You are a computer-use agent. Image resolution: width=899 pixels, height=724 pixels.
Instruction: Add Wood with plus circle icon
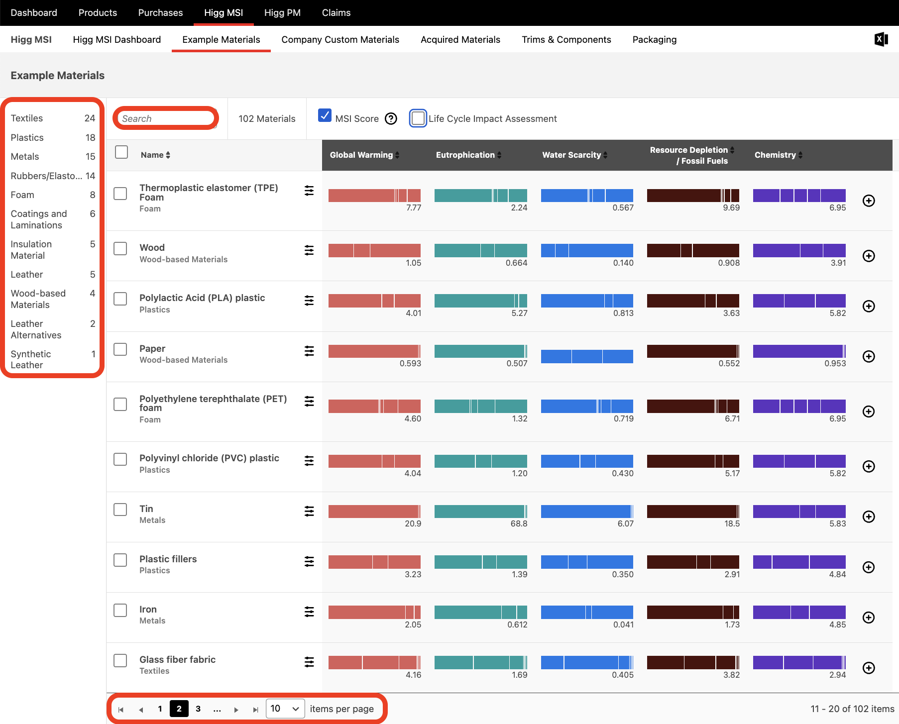[869, 256]
